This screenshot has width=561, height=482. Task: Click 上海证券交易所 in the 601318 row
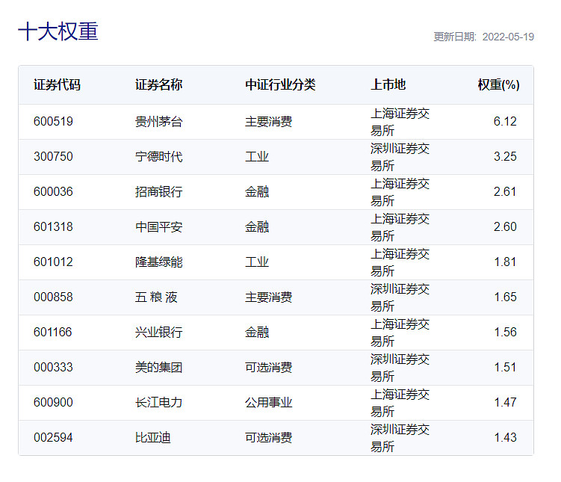point(400,227)
